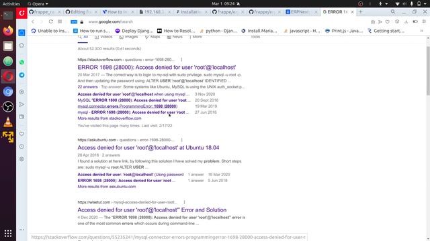The width and height of the screenshot is (430, 241).
Task: Open Telegram in Opera sidebar
Action: pos(21,75)
